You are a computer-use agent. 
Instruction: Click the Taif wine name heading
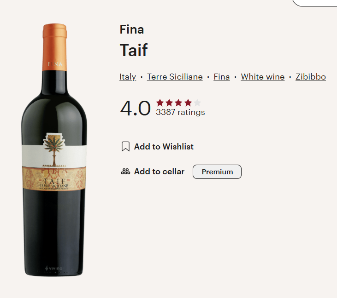click(x=134, y=50)
